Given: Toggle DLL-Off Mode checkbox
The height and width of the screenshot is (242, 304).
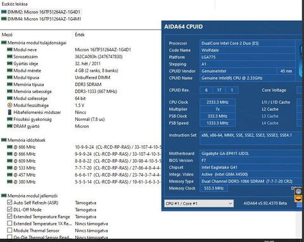Looking at the screenshot, I should [9, 210].
